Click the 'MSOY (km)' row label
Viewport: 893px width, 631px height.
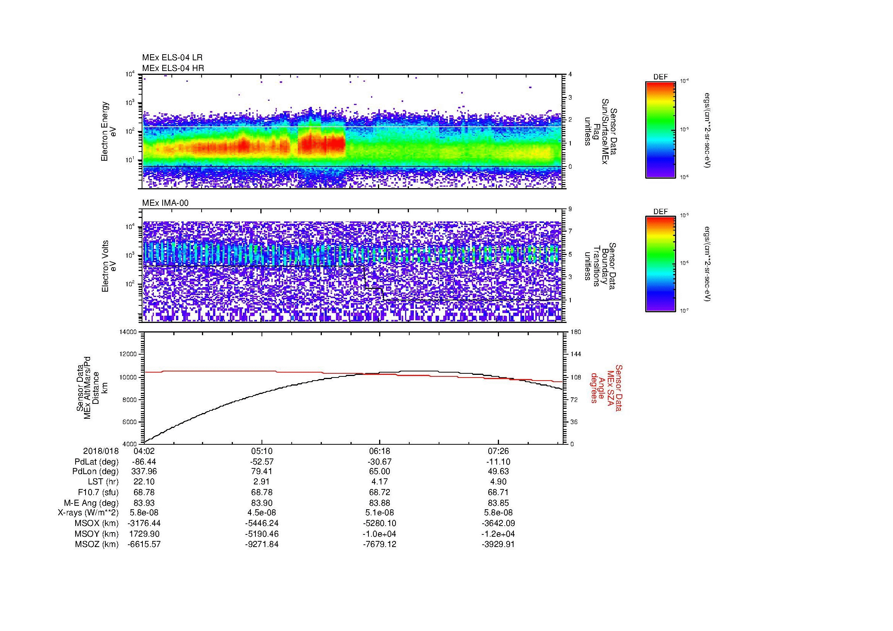coord(97,534)
